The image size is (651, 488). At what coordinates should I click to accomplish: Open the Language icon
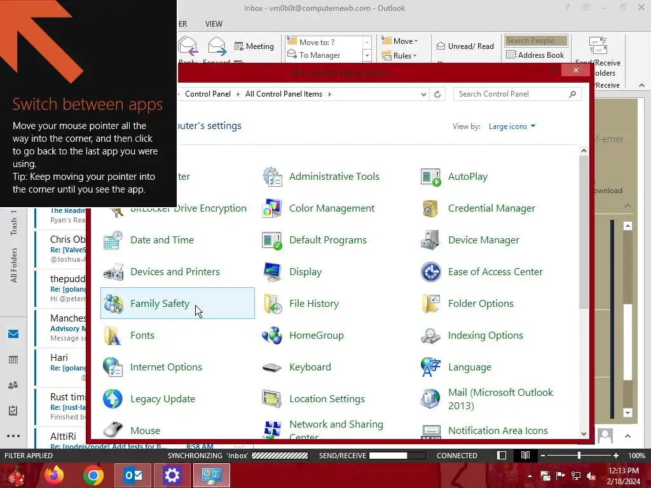[x=430, y=367]
